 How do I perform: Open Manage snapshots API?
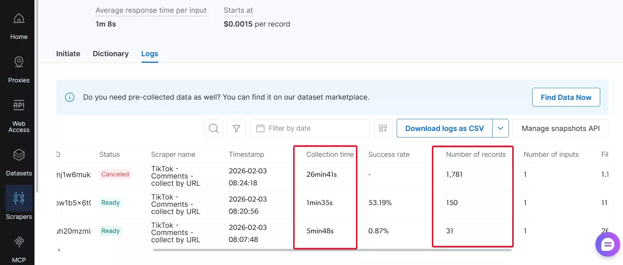click(560, 129)
